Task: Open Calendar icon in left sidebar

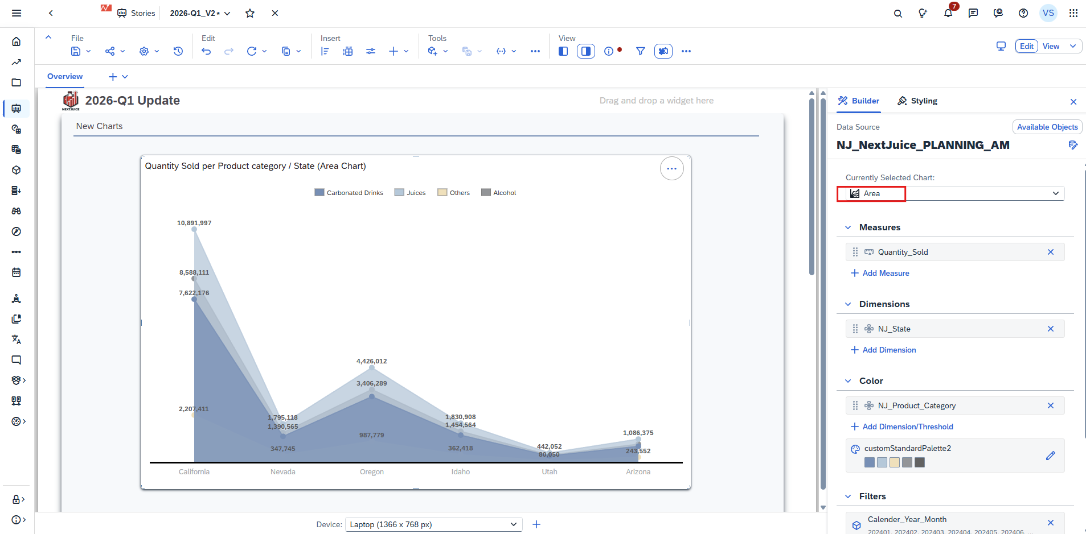Action: 17,272
